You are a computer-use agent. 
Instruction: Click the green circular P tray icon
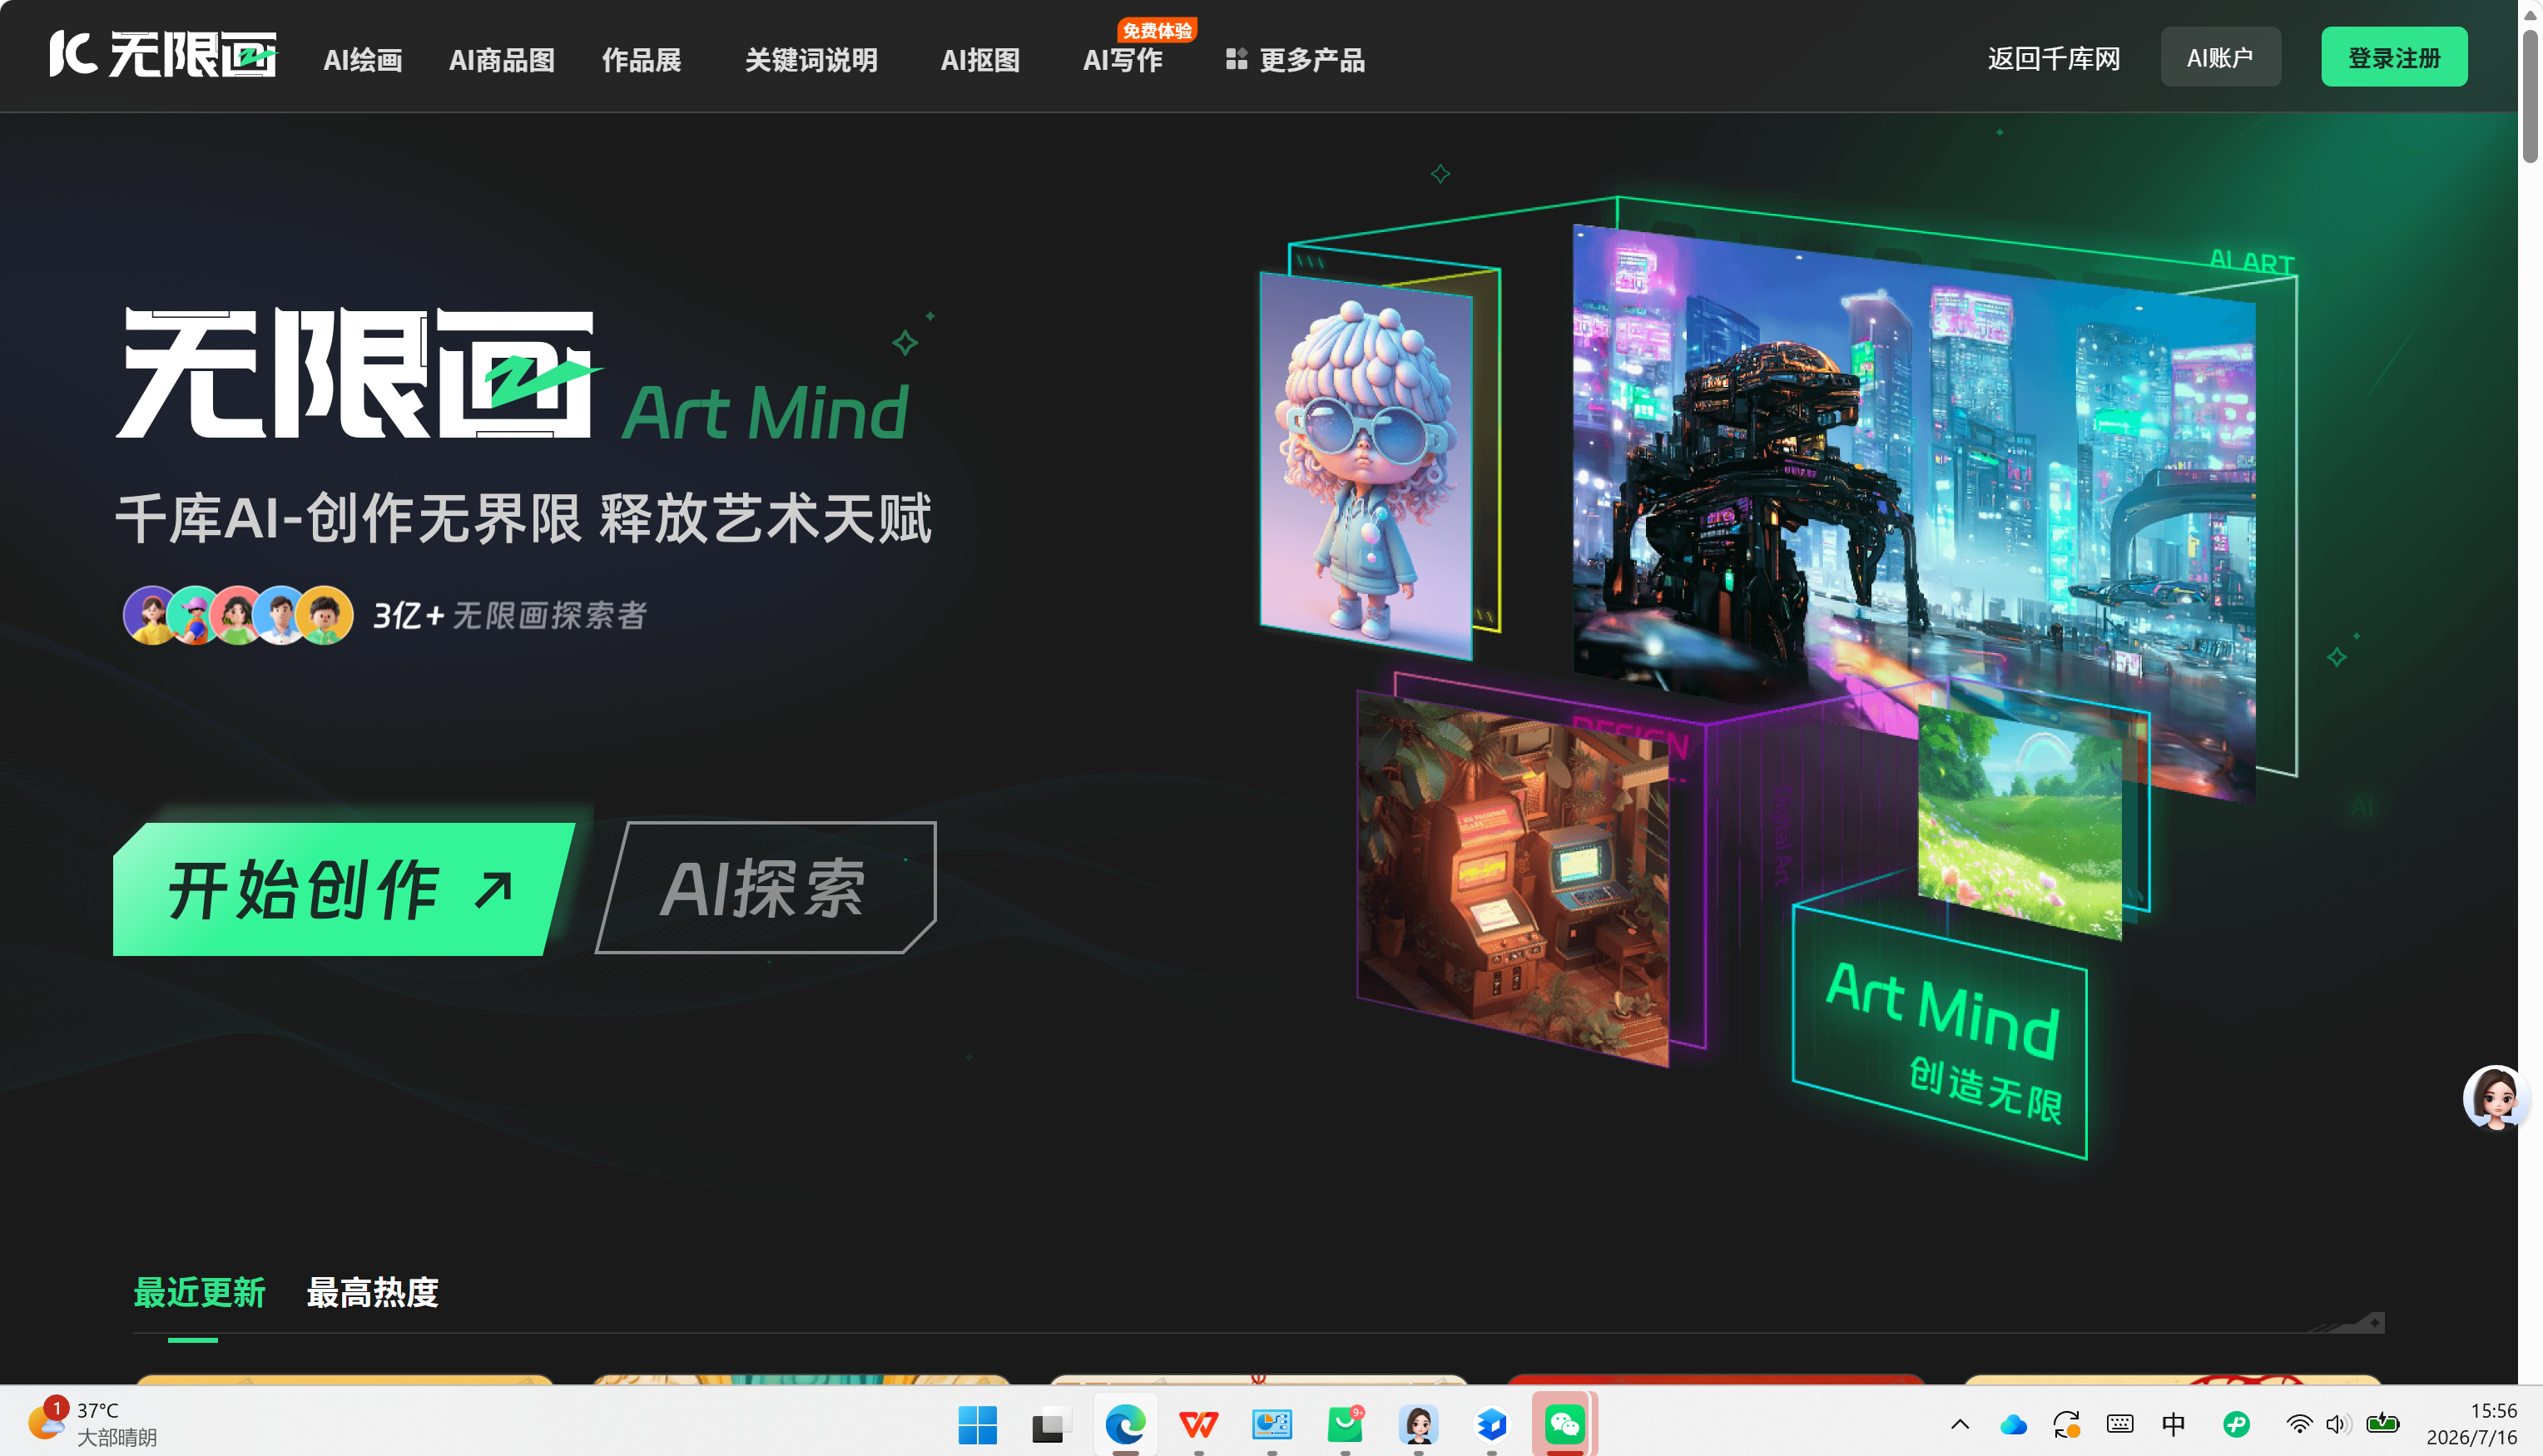2237,1424
